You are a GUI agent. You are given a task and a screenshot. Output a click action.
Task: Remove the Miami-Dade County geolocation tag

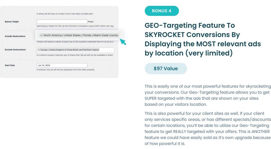pos(41,35)
